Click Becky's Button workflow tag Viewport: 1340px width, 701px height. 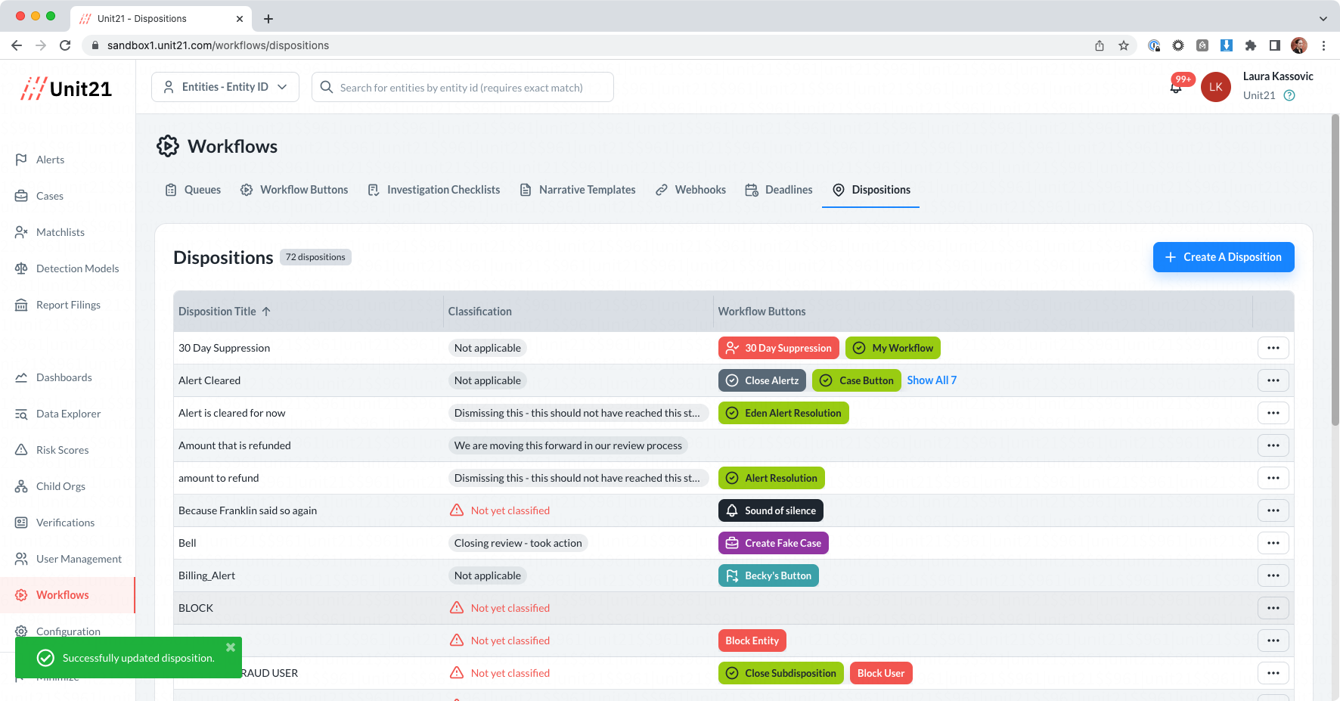click(768, 575)
